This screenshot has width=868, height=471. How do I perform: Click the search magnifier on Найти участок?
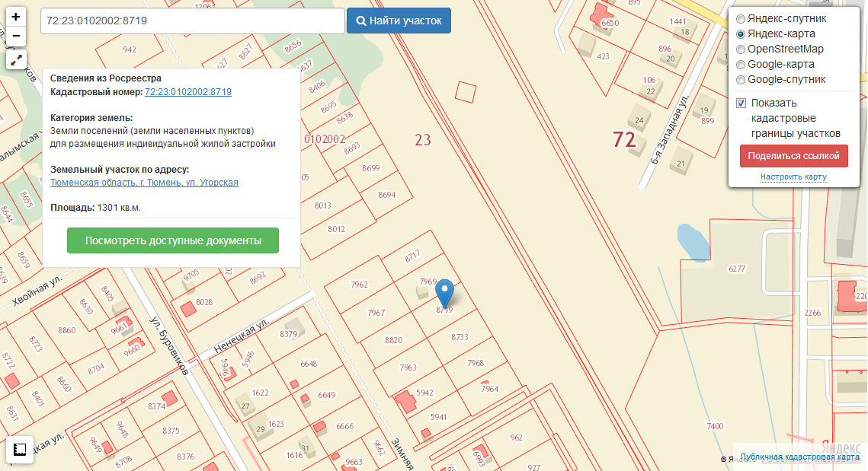coord(361,21)
